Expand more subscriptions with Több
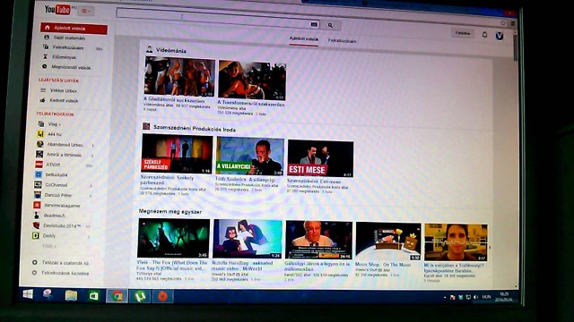The width and height of the screenshot is (574, 322). click(49, 247)
